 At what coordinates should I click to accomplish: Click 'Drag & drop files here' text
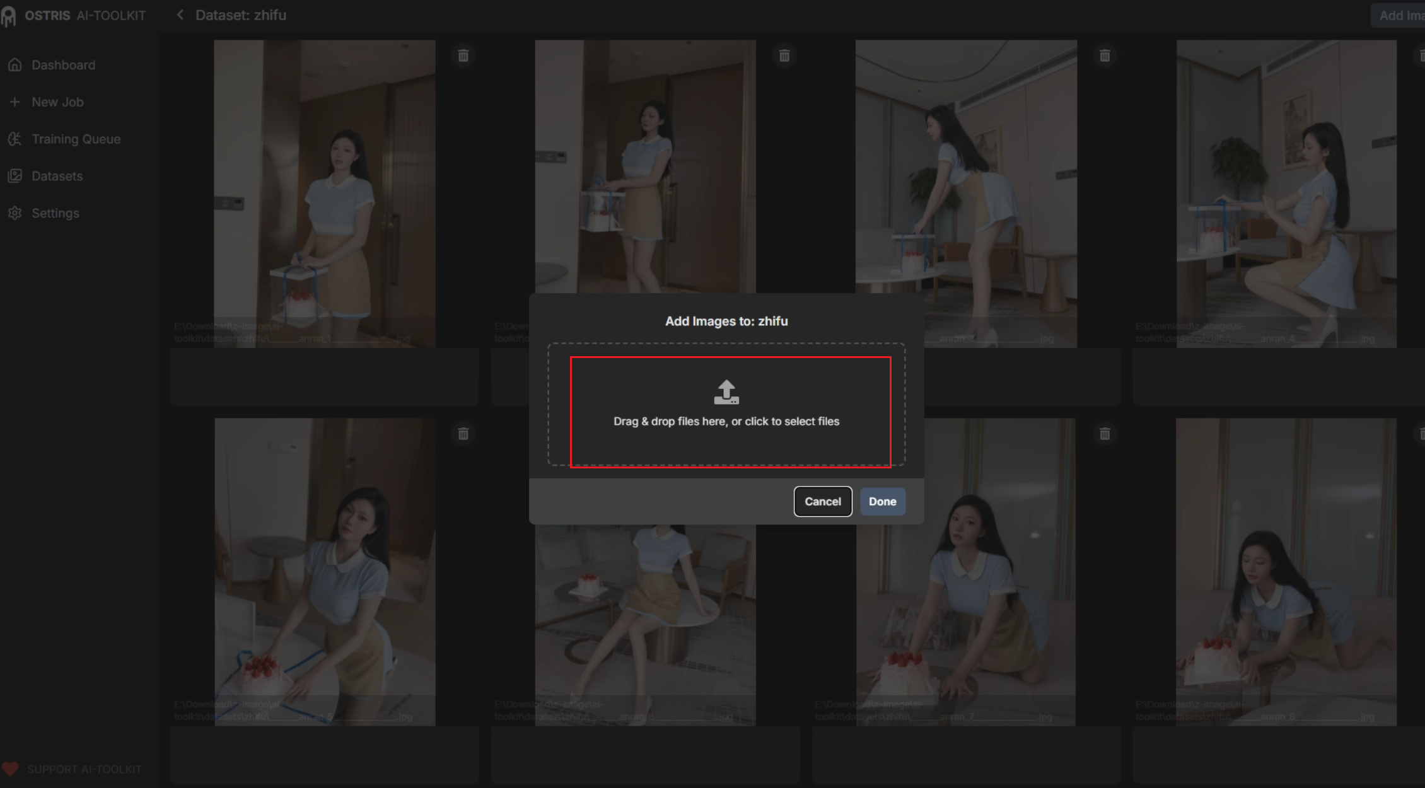coord(726,421)
